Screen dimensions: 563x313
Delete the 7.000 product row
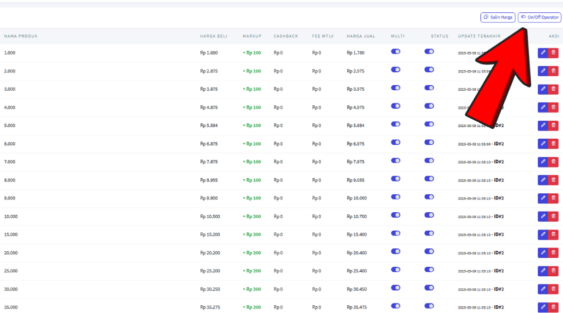point(553,162)
